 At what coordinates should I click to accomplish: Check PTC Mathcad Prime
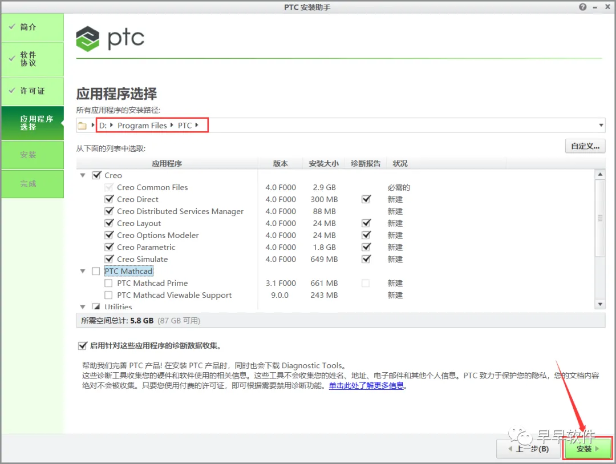tap(108, 283)
